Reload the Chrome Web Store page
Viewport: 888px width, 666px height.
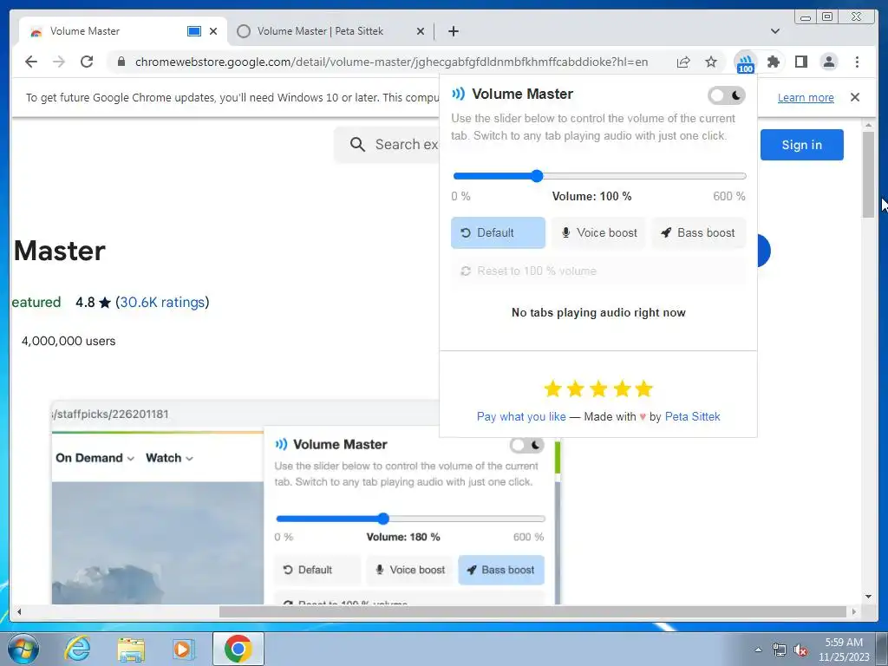(x=87, y=62)
